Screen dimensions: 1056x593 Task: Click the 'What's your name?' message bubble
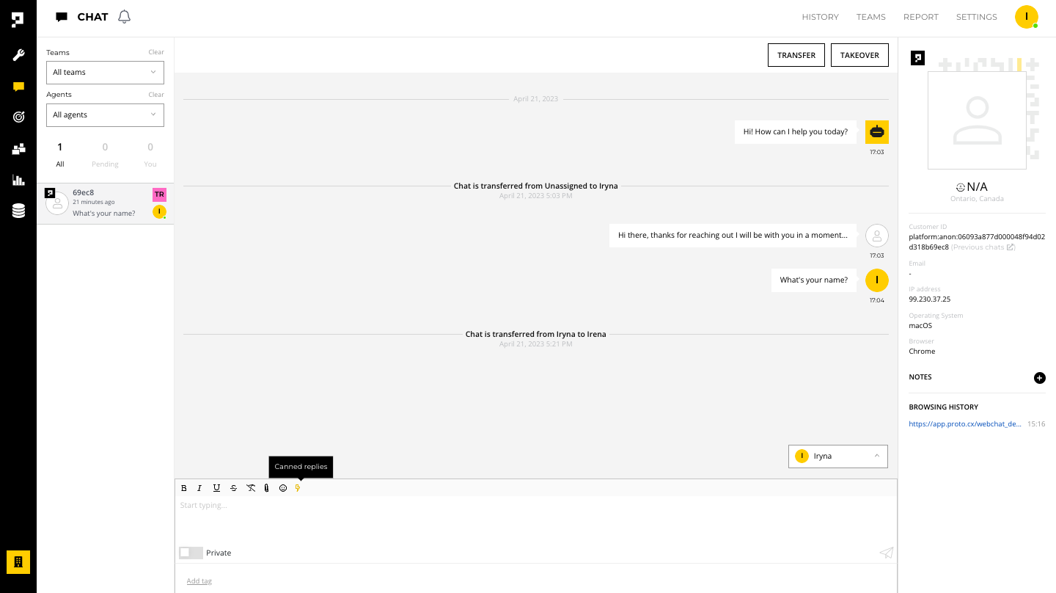[814, 280]
